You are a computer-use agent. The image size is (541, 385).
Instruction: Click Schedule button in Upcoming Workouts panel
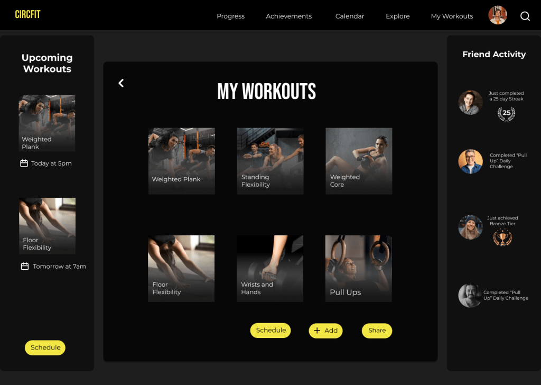[45, 347]
